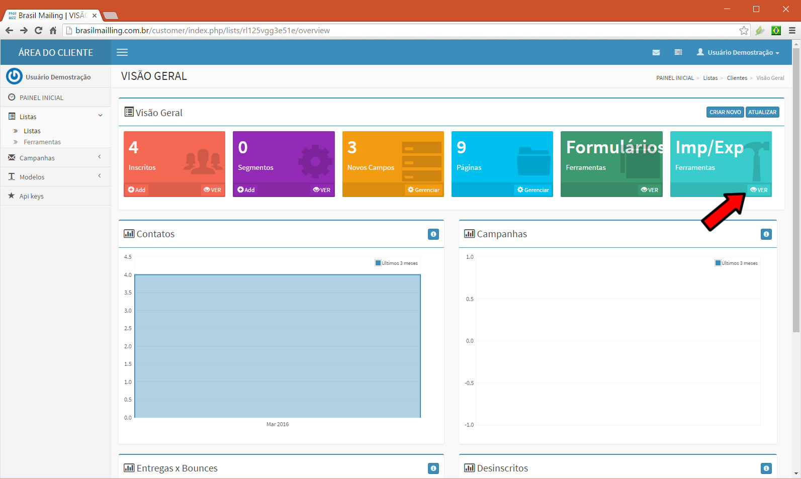Screen dimensions: 801x479
Task: View segments via Segmentos VER
Action: pyautogui.click(x=322, y=190)
